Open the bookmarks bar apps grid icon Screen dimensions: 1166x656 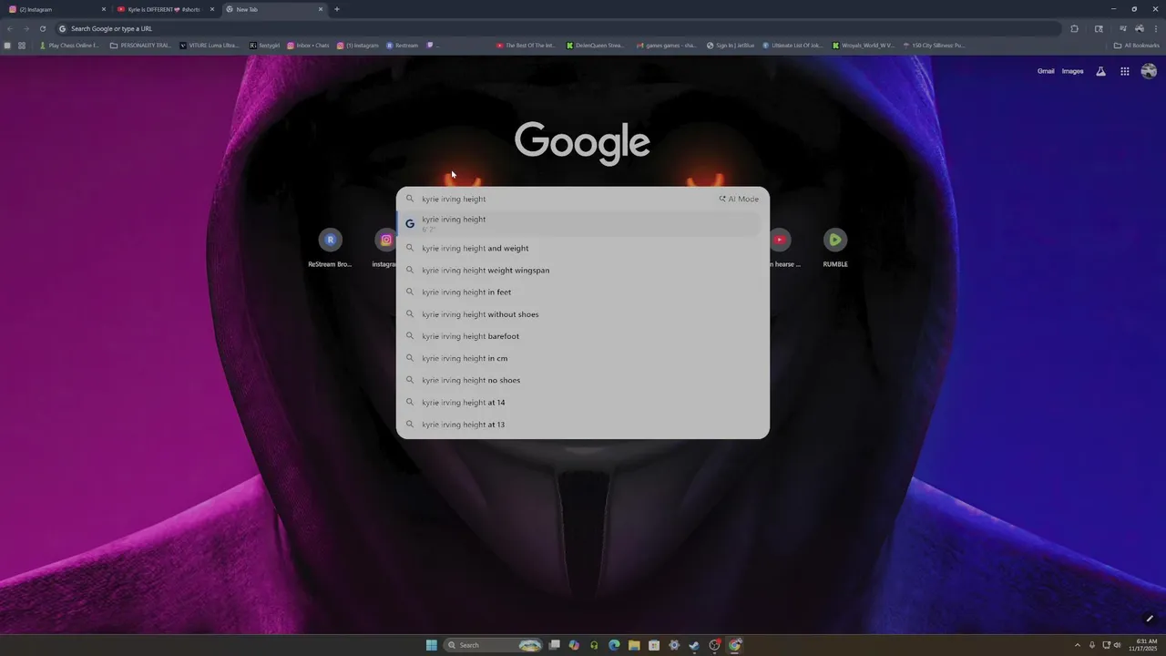coord(22,45)
